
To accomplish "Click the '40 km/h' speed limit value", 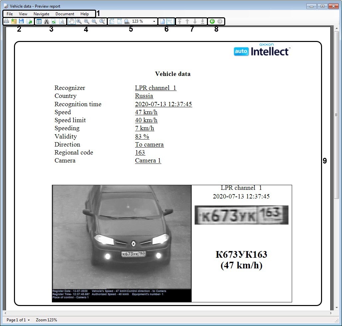I will click(146, 120).
